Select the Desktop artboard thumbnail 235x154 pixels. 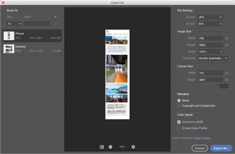[8, 49]
